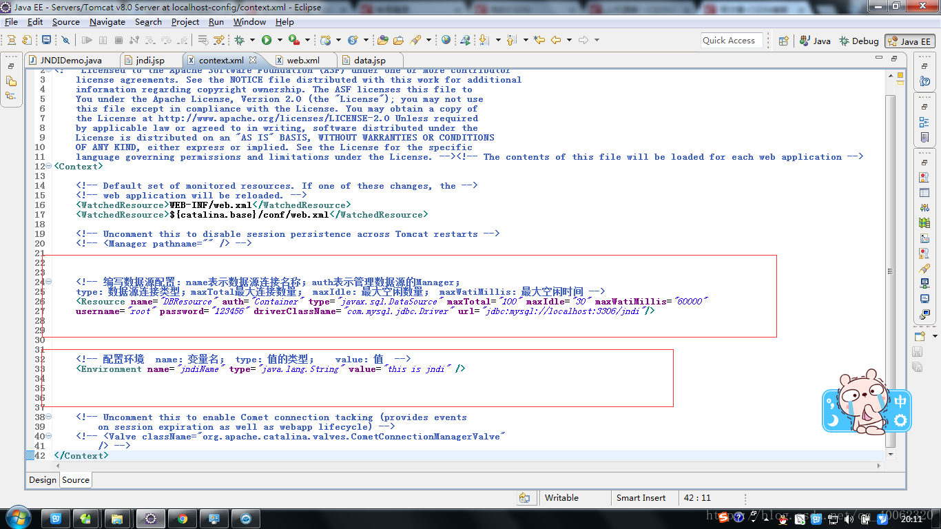Click the Smart Insert status entry

[641, 497]
